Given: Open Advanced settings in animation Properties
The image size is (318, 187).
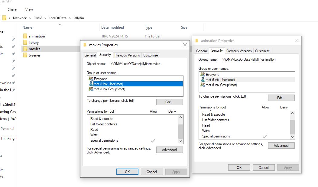Looking at the screenshot, I should coord(281,146).
